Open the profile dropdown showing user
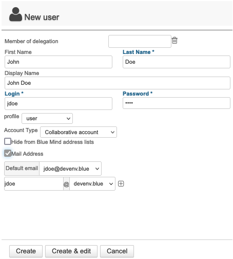This screenshot has height=259, width=233. tap(47, 118)
